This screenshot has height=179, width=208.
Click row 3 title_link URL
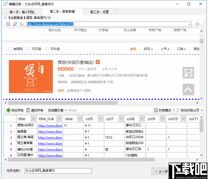pos(50,137)
